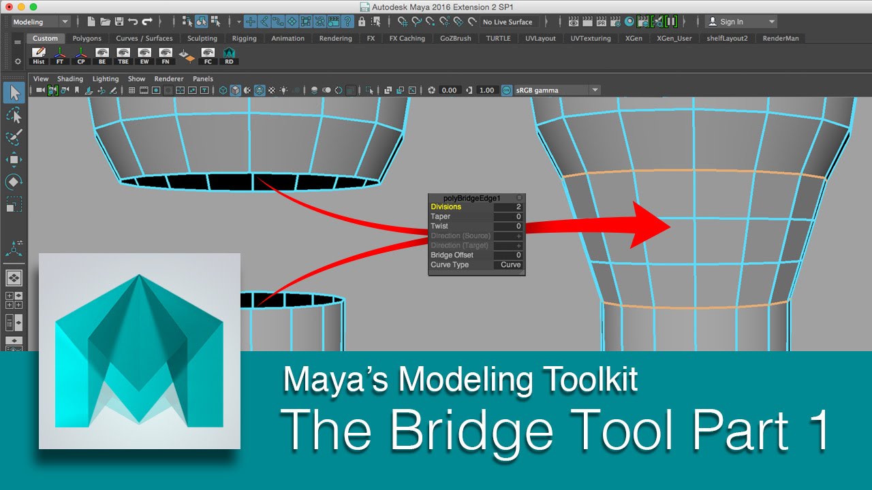Create a new scene with the page icon
This screenshot has width=872, height=490.
click(x=92, y=22)
